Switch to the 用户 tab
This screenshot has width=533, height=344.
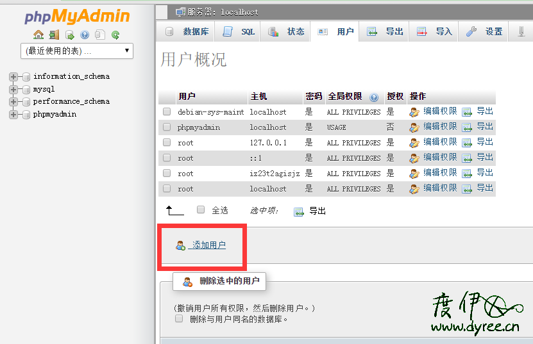[335, 31]
